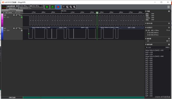Collapse the pulse counter panel

click(x=146, y=23)
